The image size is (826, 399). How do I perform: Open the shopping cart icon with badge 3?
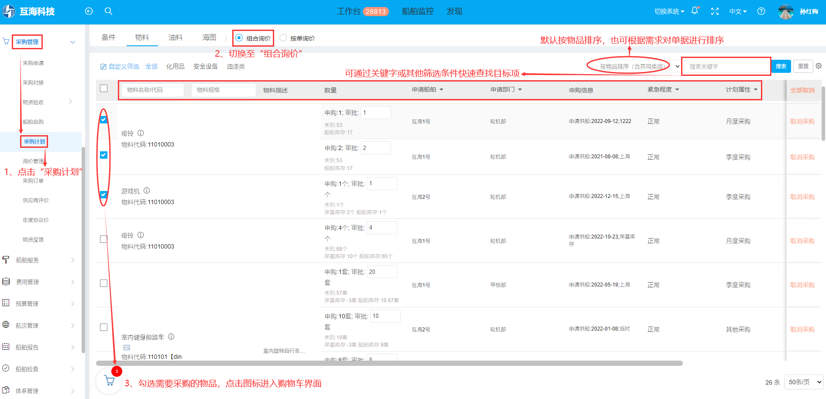click(x=110, y=381)
